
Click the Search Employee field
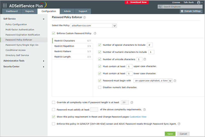click(x=183, y=7)
